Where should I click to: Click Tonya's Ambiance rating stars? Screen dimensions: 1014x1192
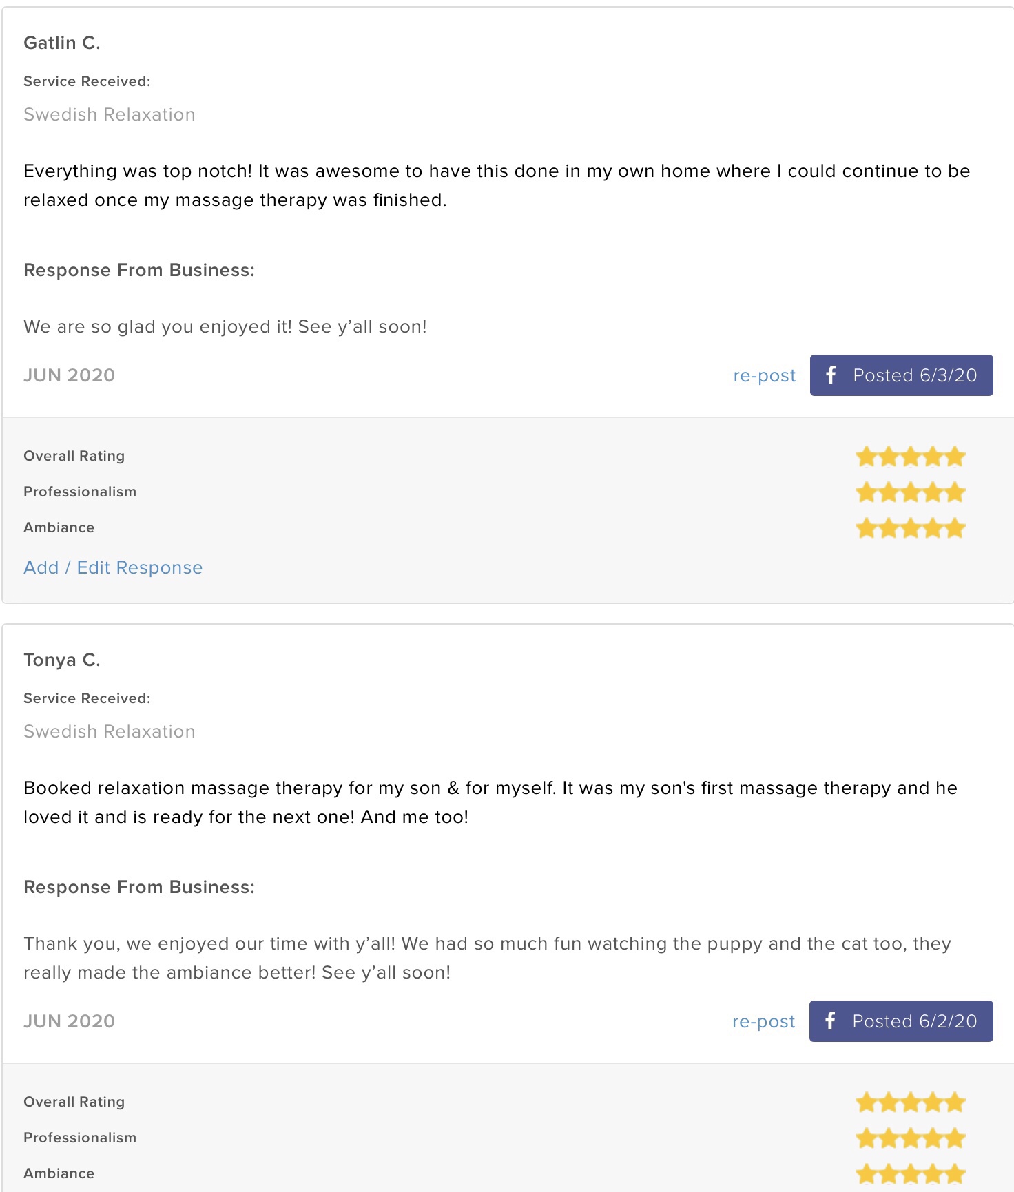point(910,1173)
